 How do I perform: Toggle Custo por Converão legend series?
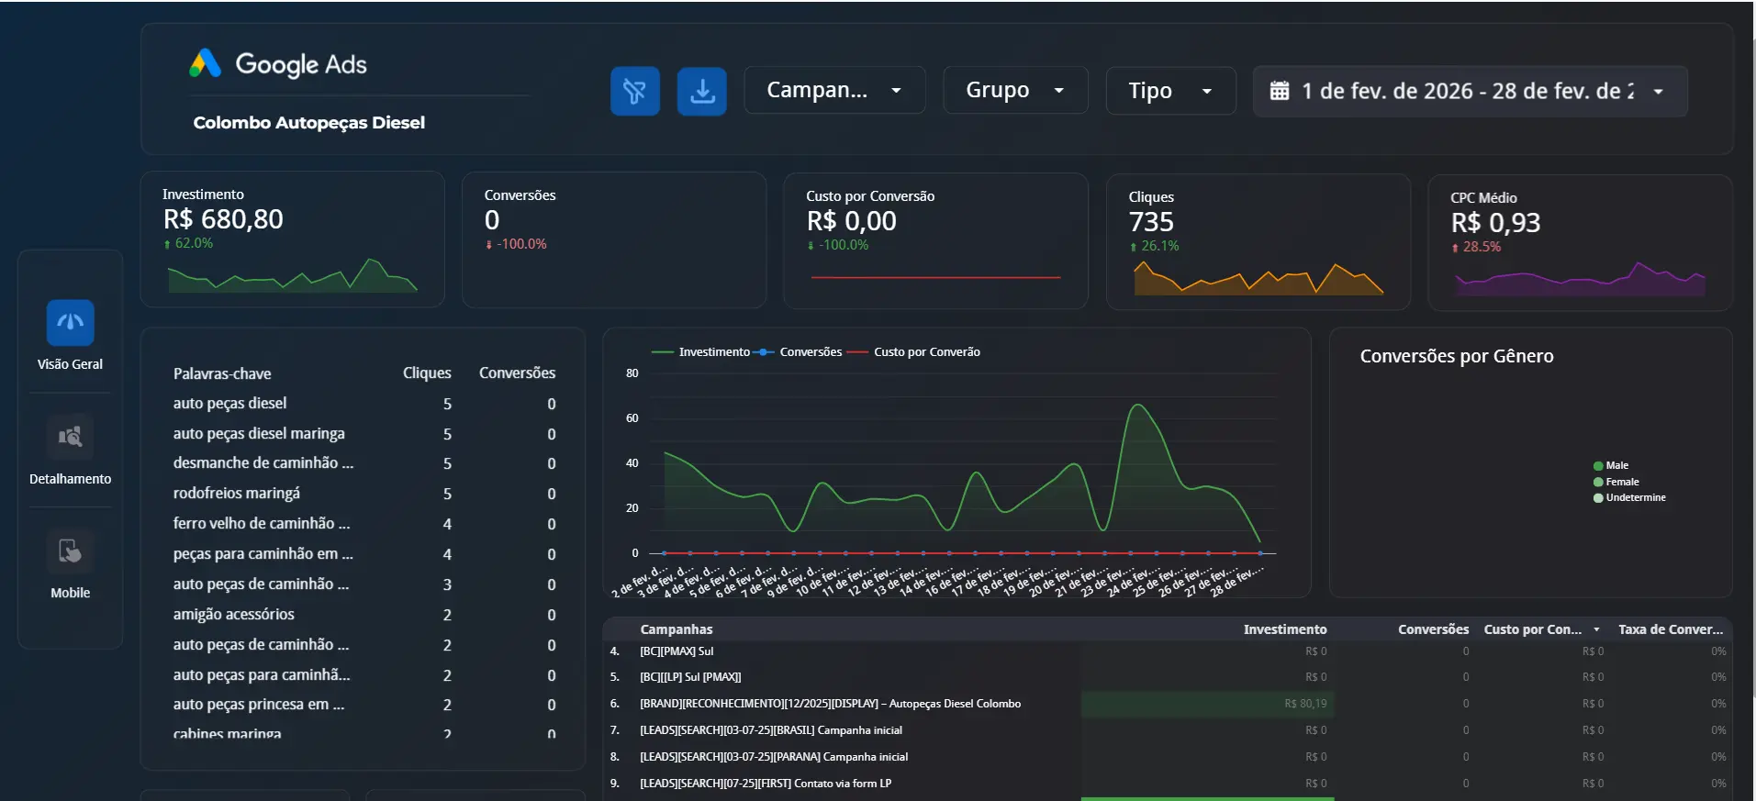(926, 352)
